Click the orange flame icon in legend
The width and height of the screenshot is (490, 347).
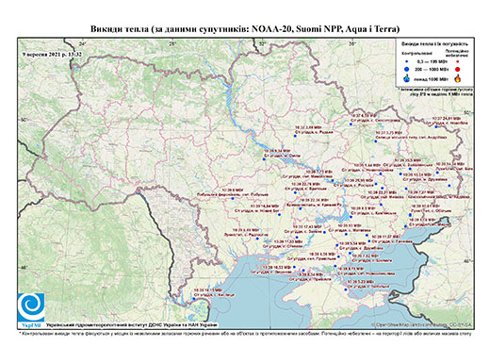(x=457, y=78)
